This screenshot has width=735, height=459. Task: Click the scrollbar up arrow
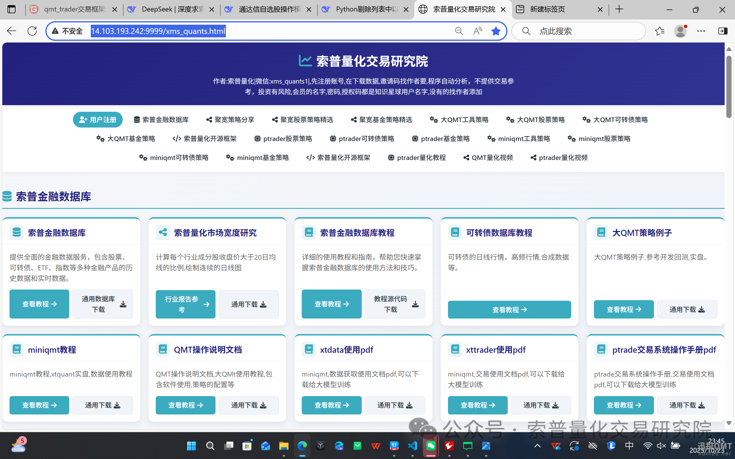click(729, 49)
